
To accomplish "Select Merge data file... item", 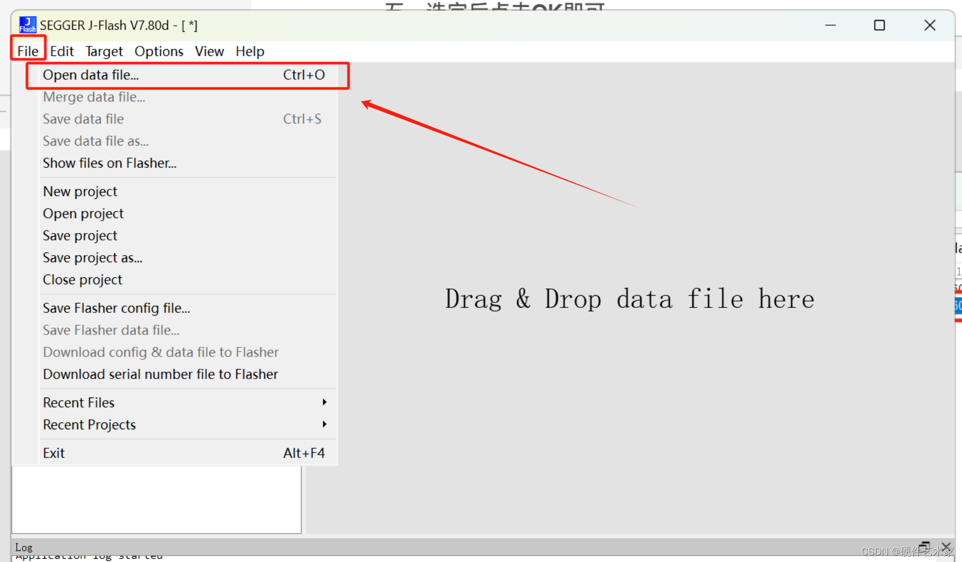I will coord(188,97).
